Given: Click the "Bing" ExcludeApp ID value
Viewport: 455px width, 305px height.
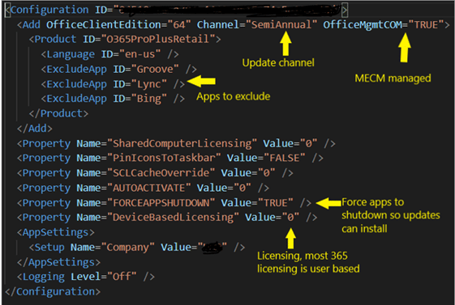Looking at the screenshot, I should click(148, 99).
